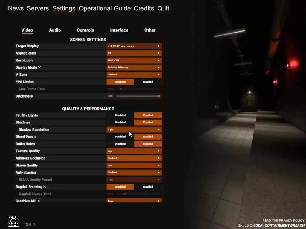Viewport: 306px width, 229px height.
Task: Set FPS Limiter to Disabled
Action: [x=120, y=82]
